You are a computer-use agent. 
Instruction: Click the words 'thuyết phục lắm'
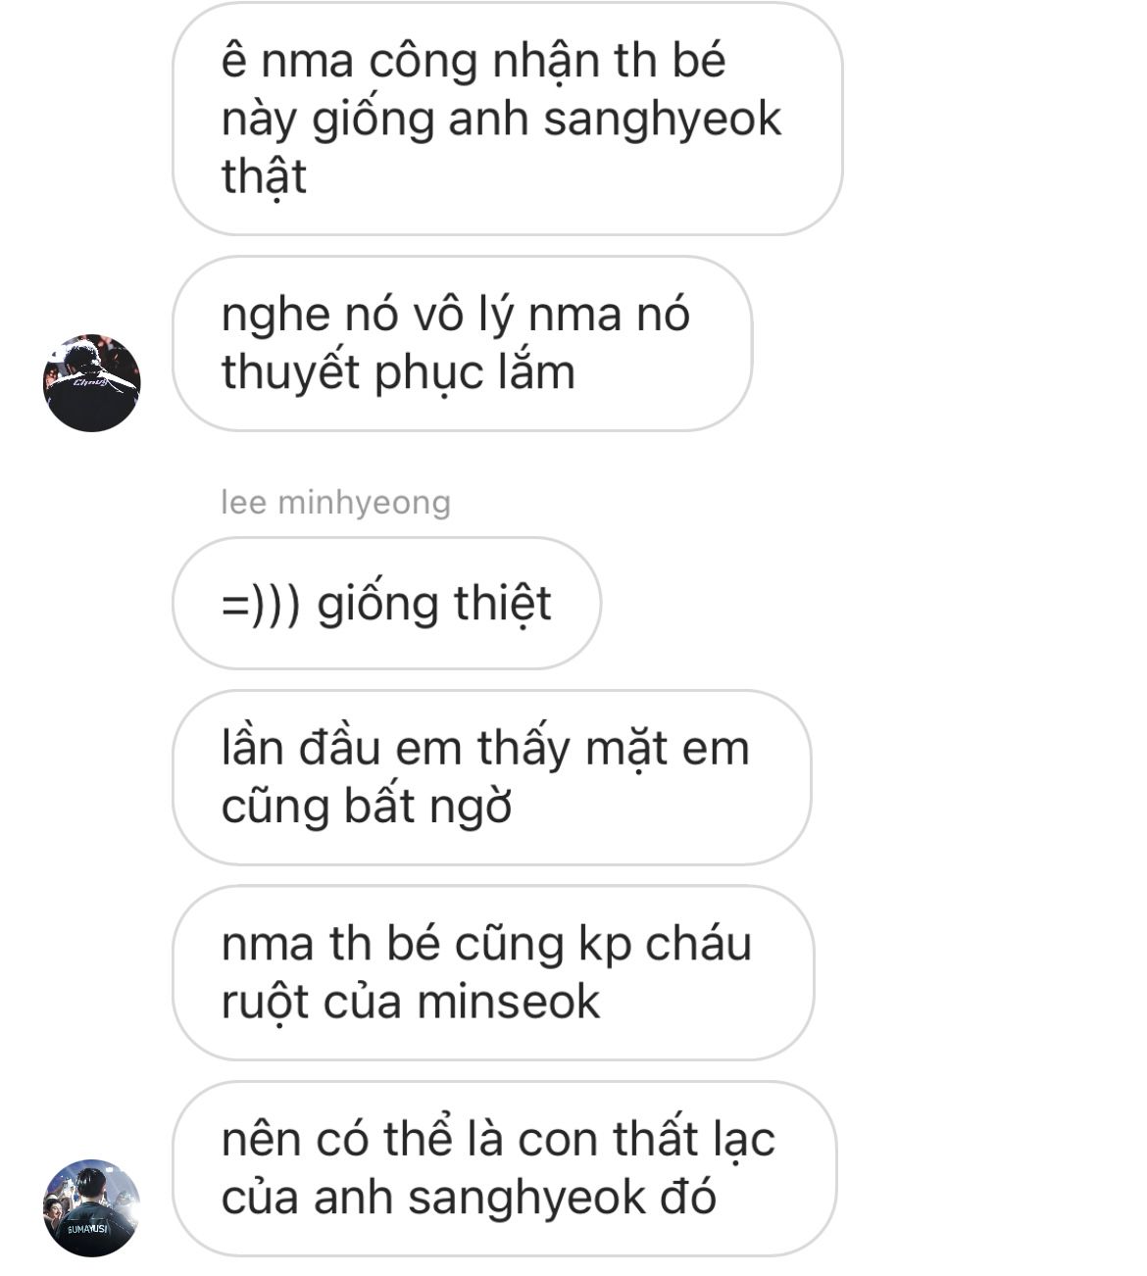coord(398,373)
